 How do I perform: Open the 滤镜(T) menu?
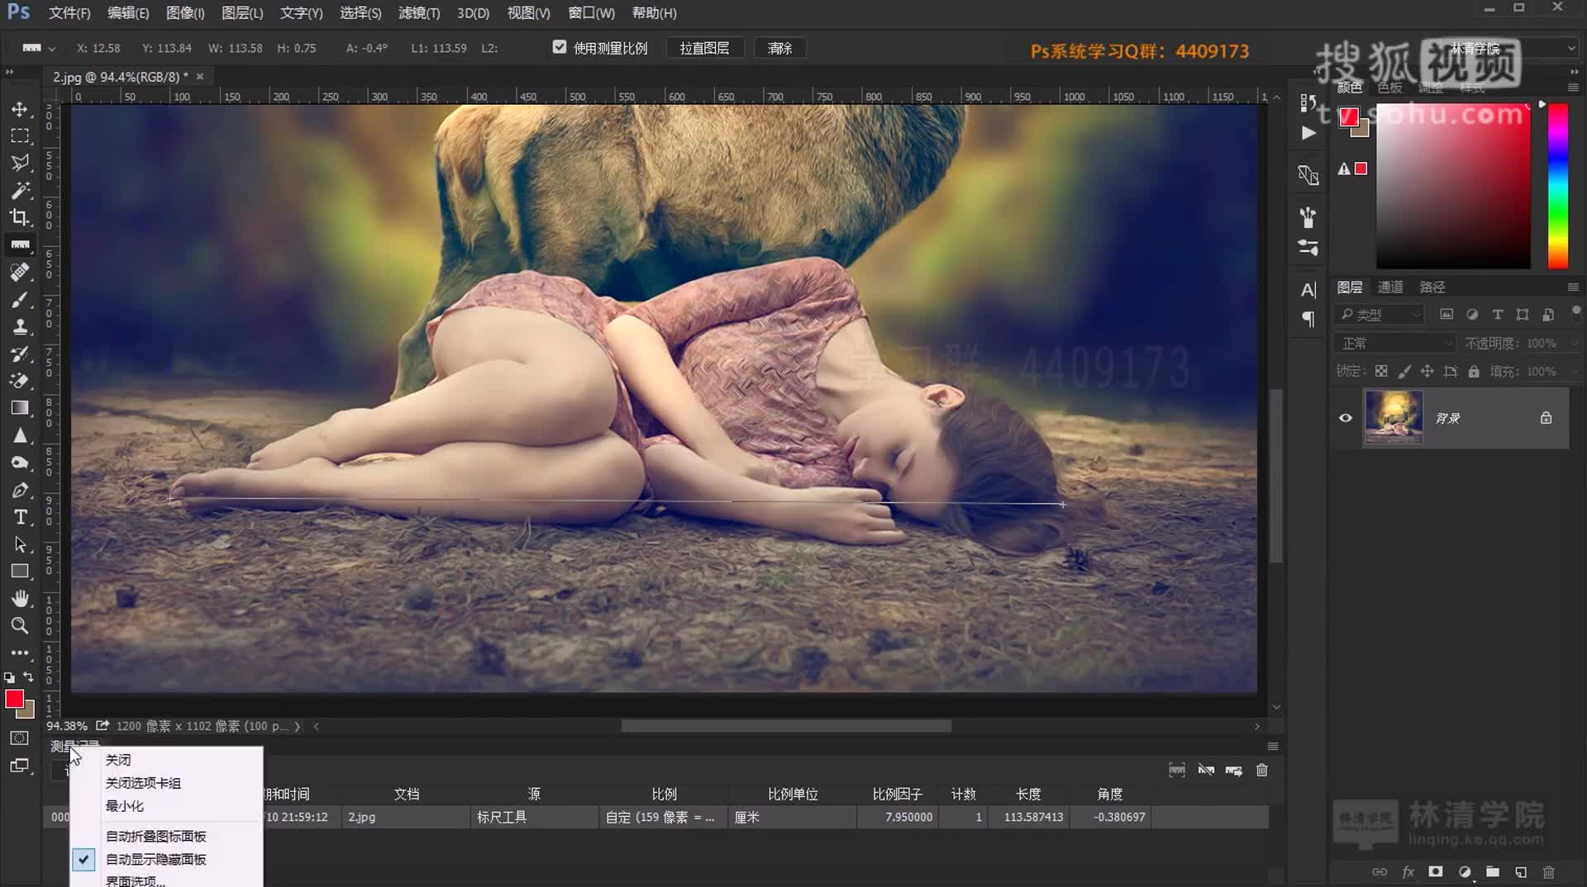coord(419,13)
